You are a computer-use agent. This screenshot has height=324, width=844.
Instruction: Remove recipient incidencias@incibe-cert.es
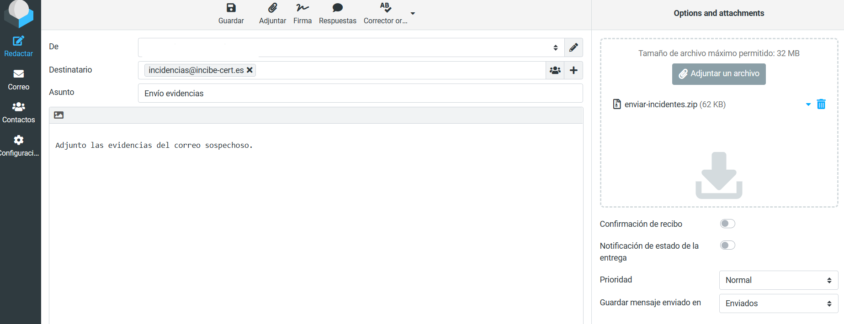[249, 70]
